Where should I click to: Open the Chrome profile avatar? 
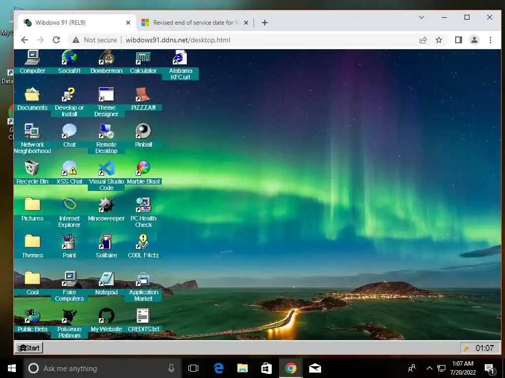pyautogui.click(x=474, y=40)
